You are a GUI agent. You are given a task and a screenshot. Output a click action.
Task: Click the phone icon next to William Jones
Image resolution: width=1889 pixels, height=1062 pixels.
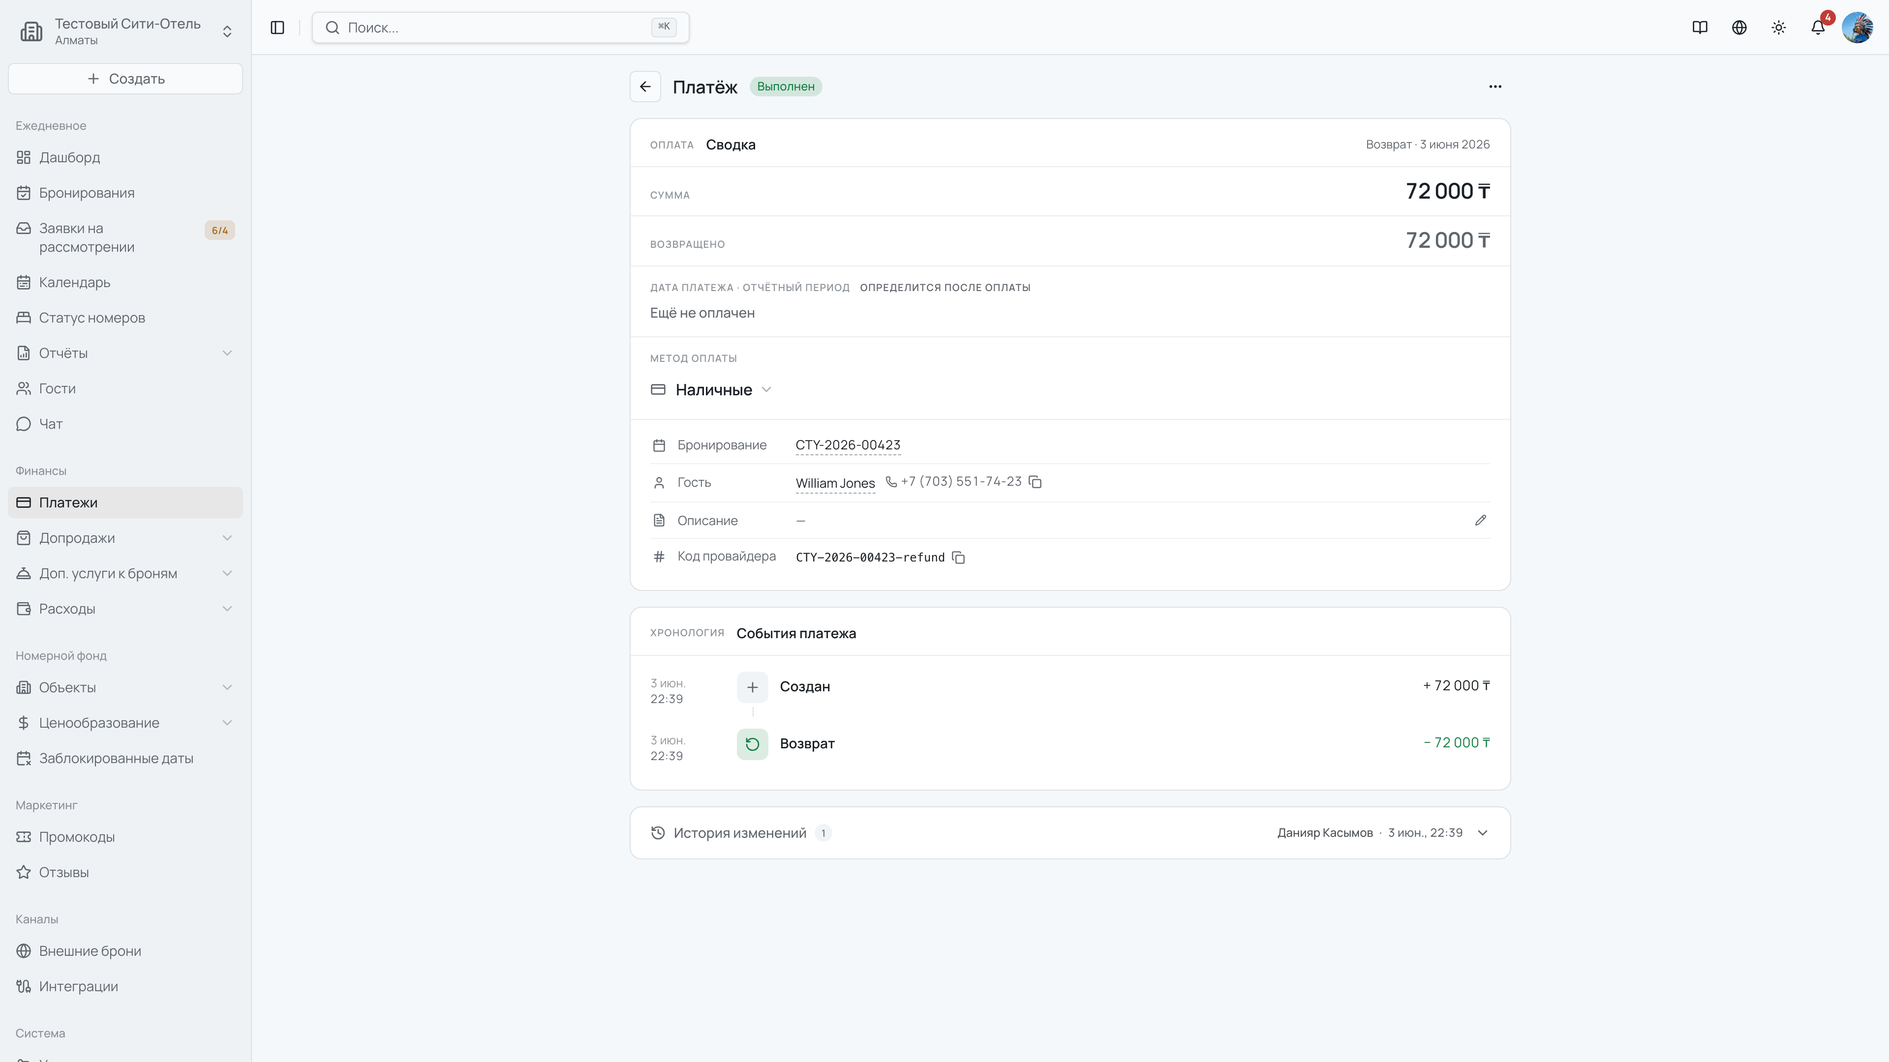pyautogui.click(x=891, y=481)
